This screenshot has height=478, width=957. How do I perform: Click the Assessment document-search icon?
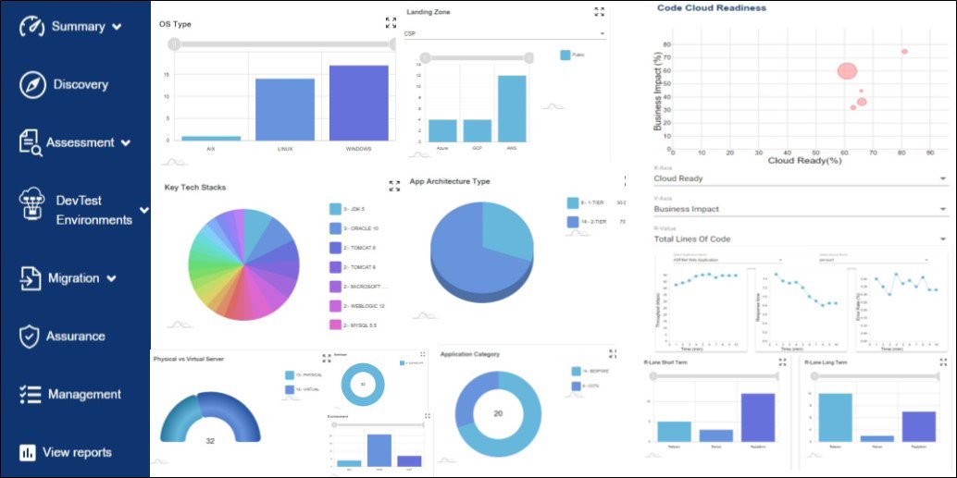(31, 142)
